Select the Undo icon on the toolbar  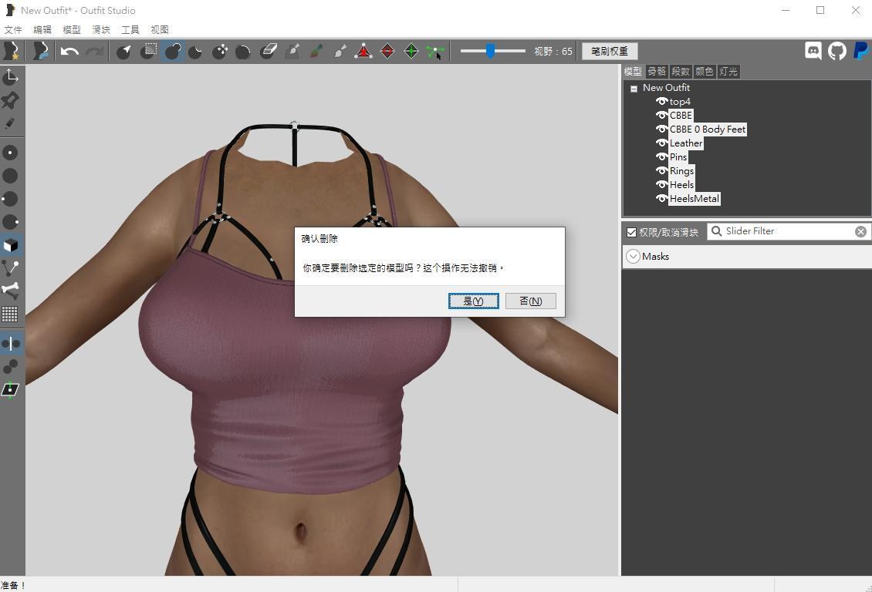click(69, 51)
